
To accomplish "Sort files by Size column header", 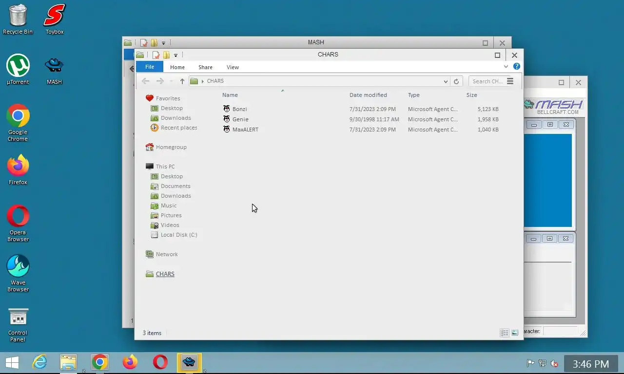I will tap(472, 95).
